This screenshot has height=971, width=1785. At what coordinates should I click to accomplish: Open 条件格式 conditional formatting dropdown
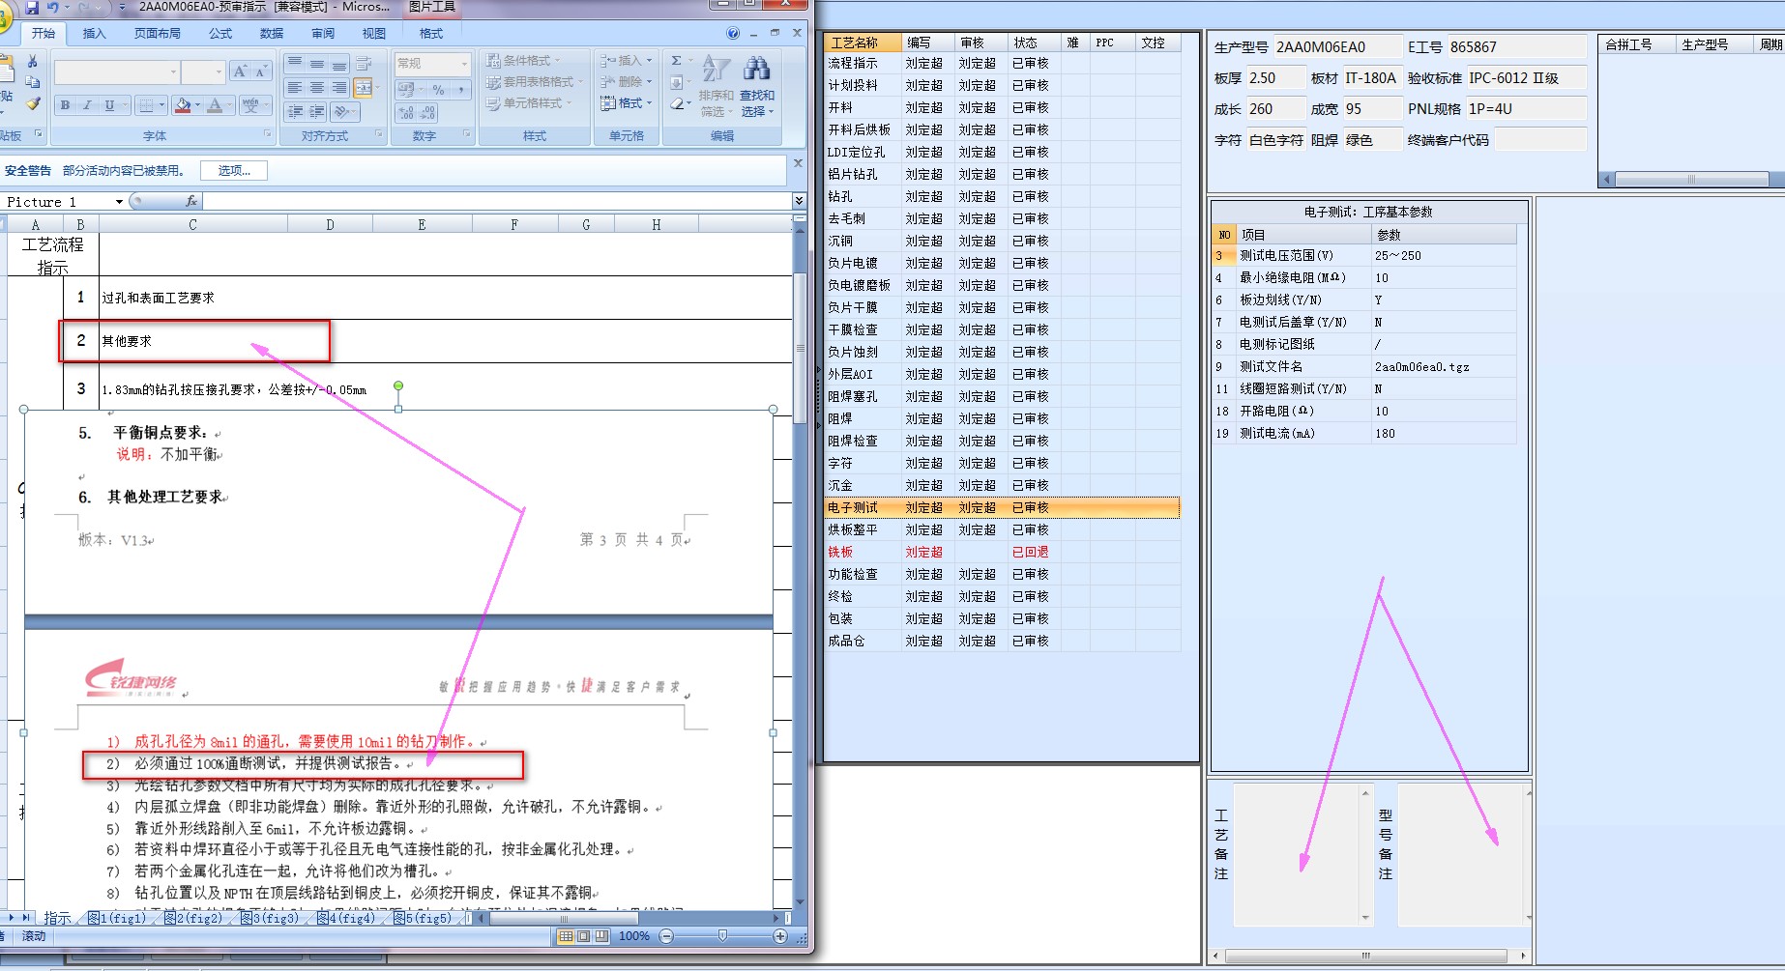pos(523,60)
